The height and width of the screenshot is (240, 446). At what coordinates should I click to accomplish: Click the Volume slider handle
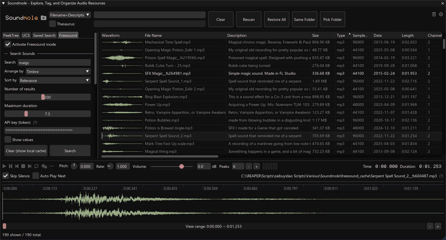point(182,167)
